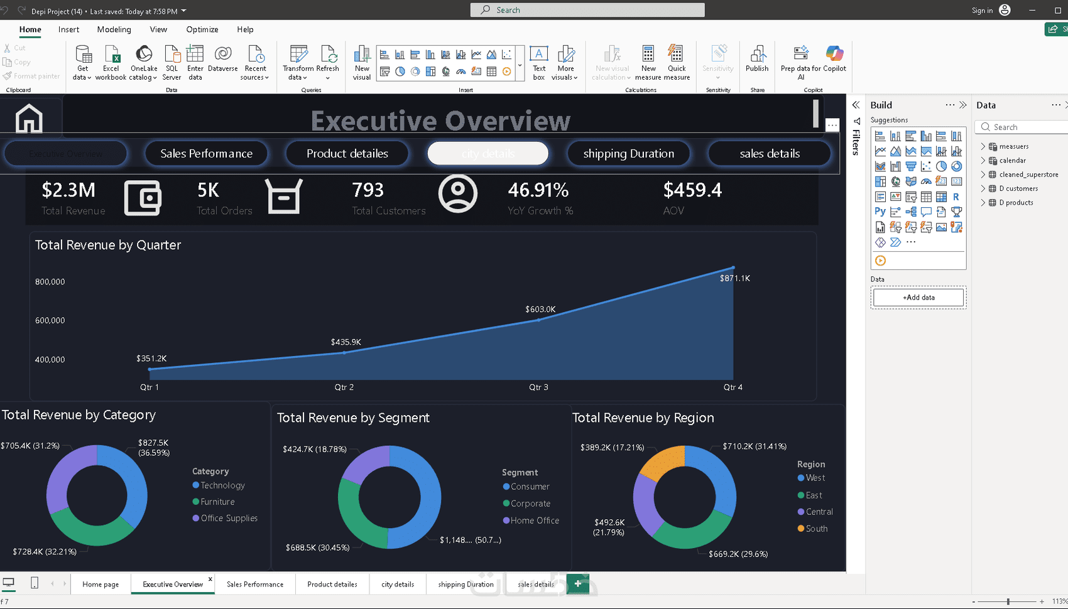Viewport: 1068px width, 609px height.
Task: Switch to Sales Performance page tab
Action: (255, 584)
